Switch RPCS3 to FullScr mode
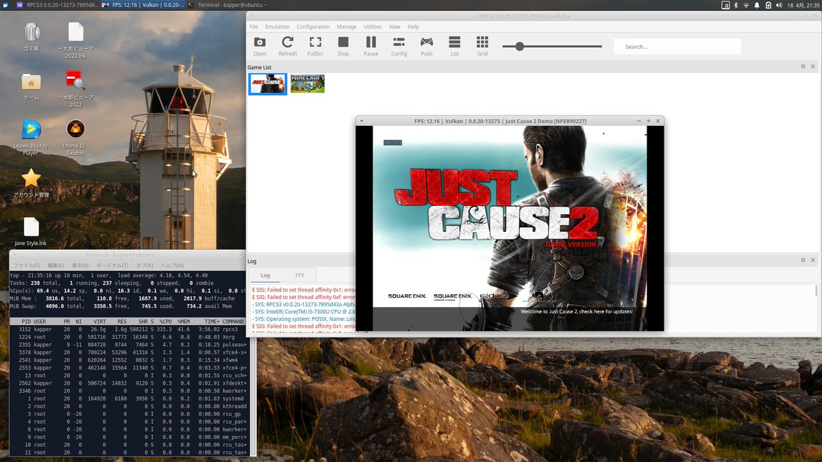The width and height of the screenshot is (822, 462). point(315,46)
